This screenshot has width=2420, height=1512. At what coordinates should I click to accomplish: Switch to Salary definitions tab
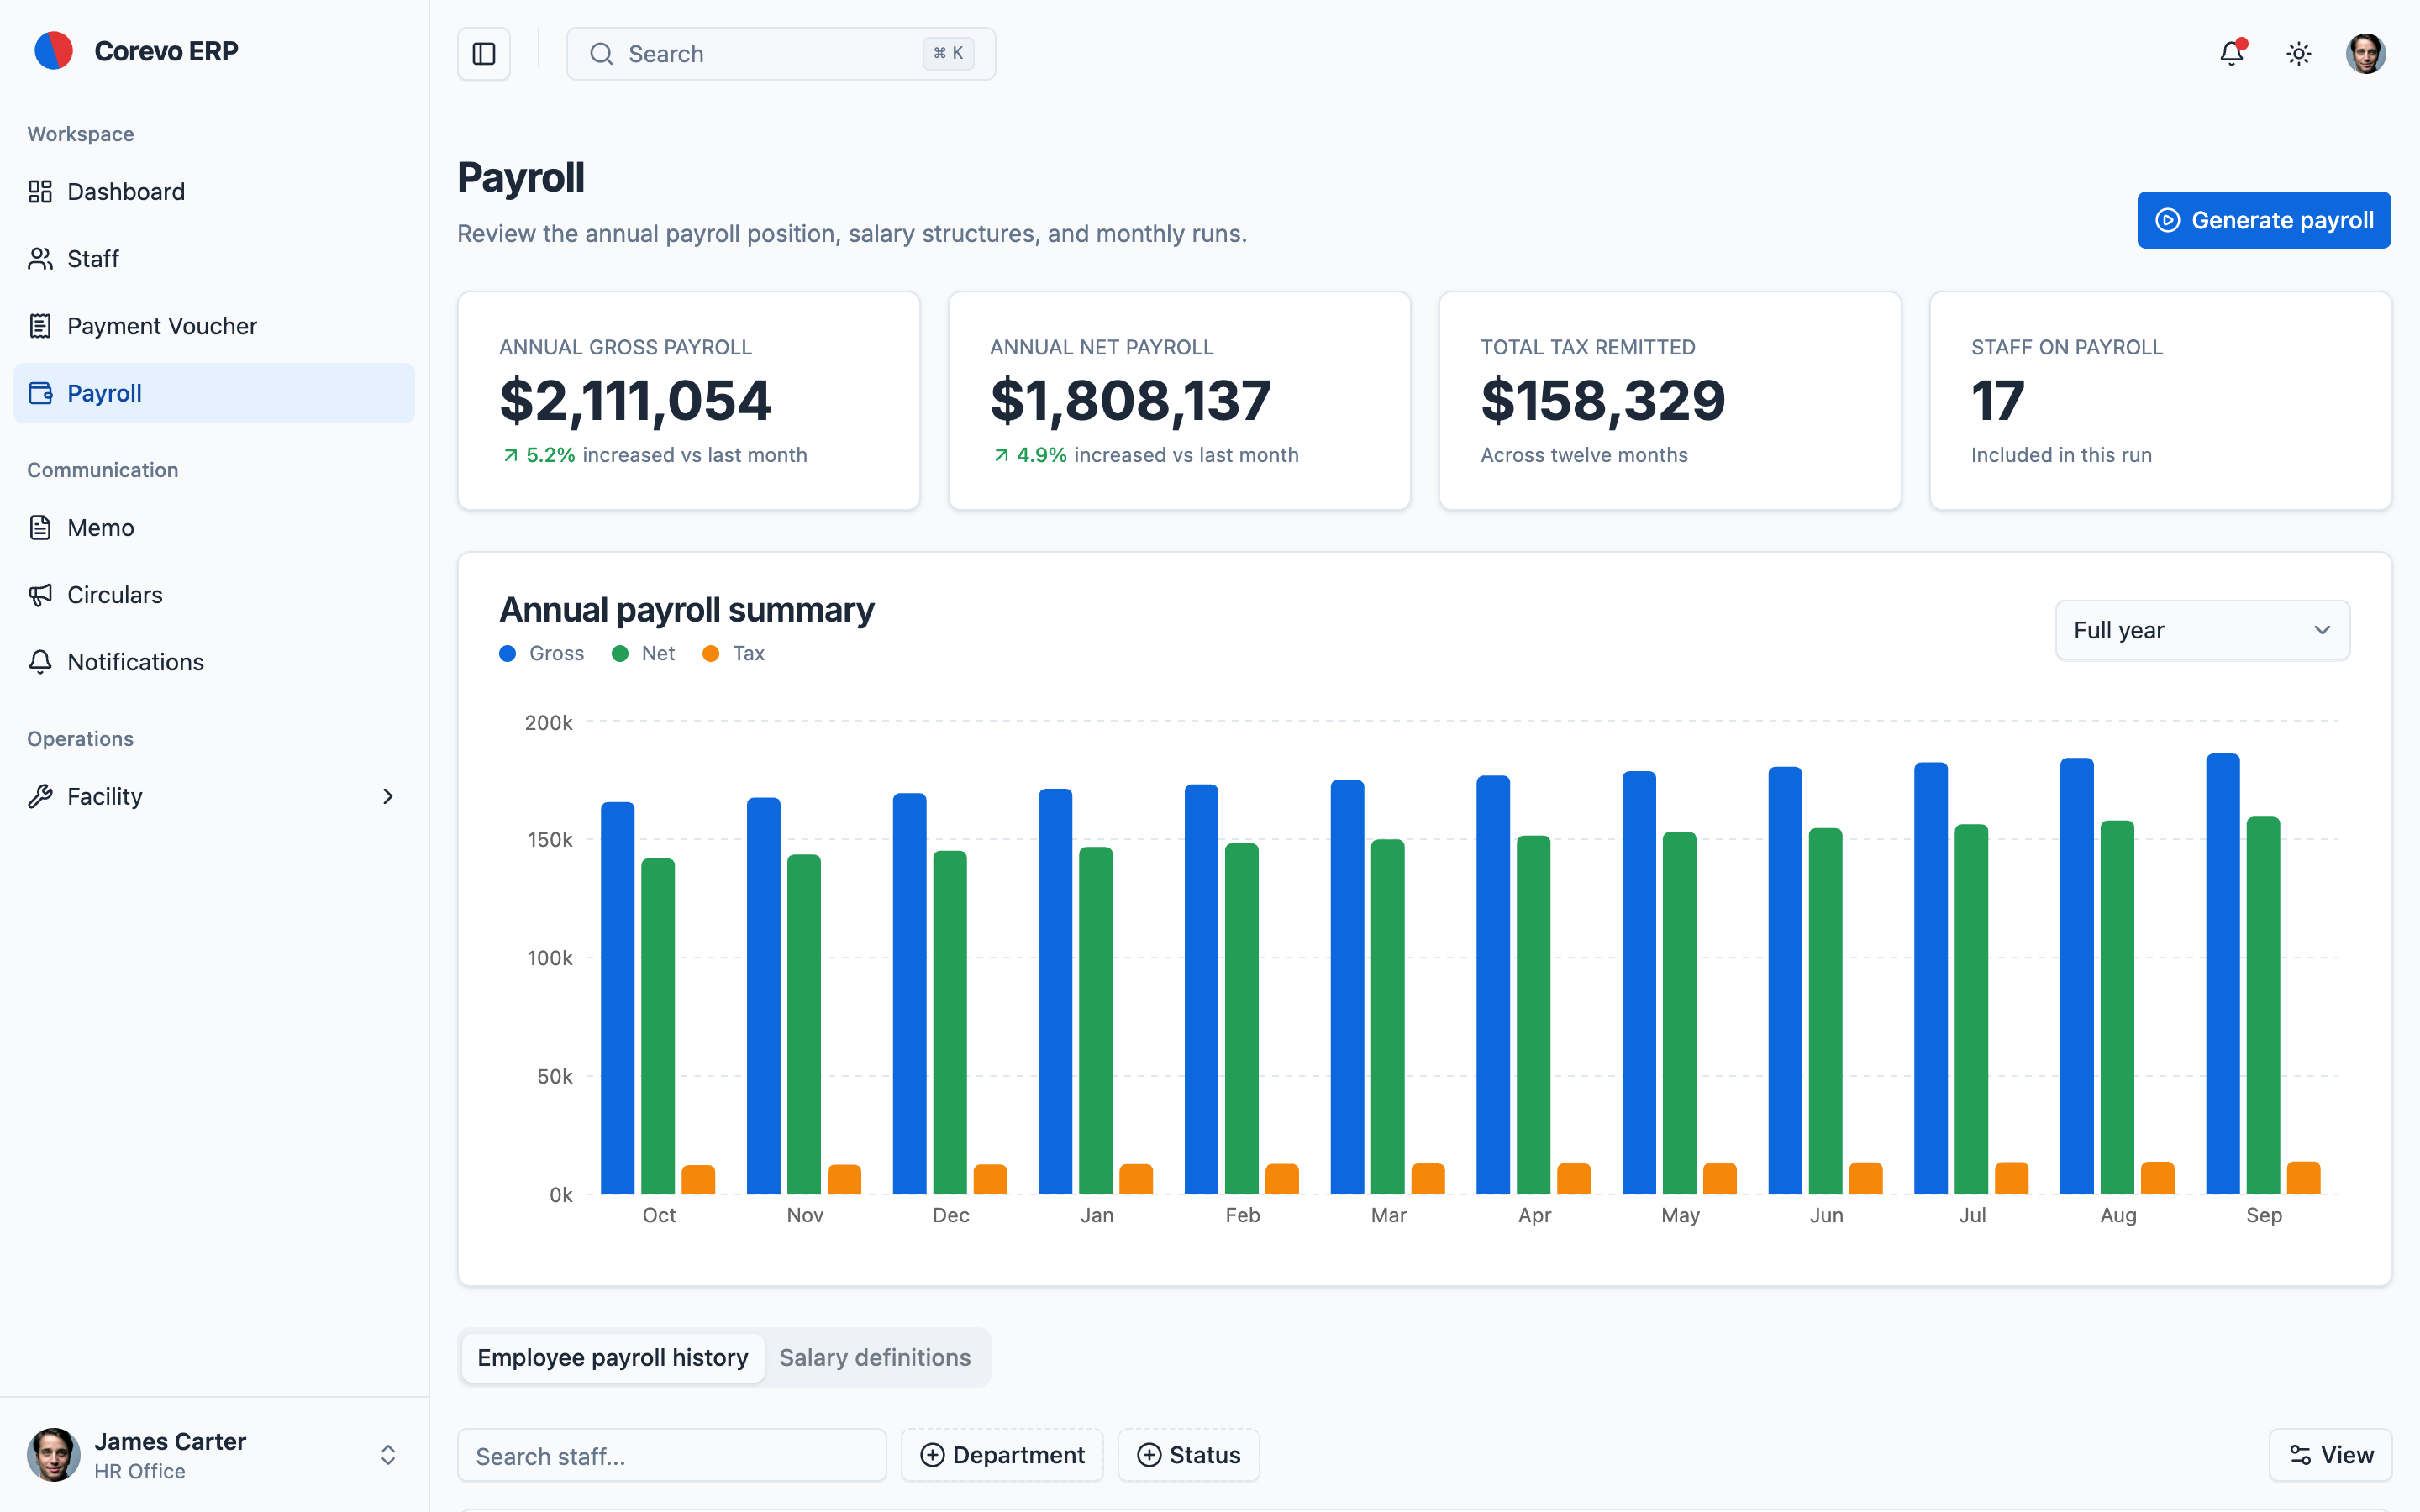875,1357
